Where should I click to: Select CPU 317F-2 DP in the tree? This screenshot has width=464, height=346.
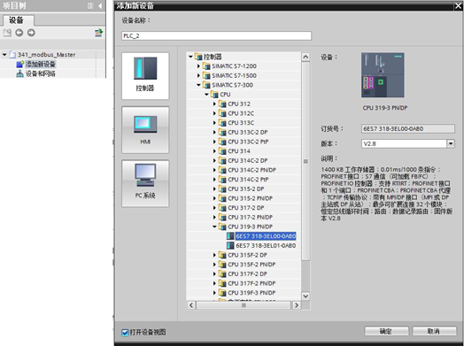pyautogui.click(x=247, y=273)
